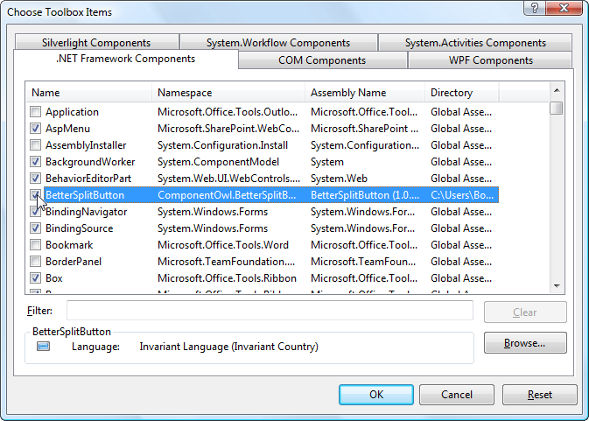The image size is (589, 421).
Task: Sort list by Name column header
Action: 88,93
